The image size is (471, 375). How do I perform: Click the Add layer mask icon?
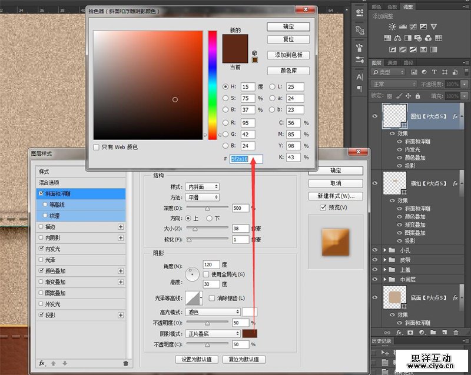click(410, 333)
